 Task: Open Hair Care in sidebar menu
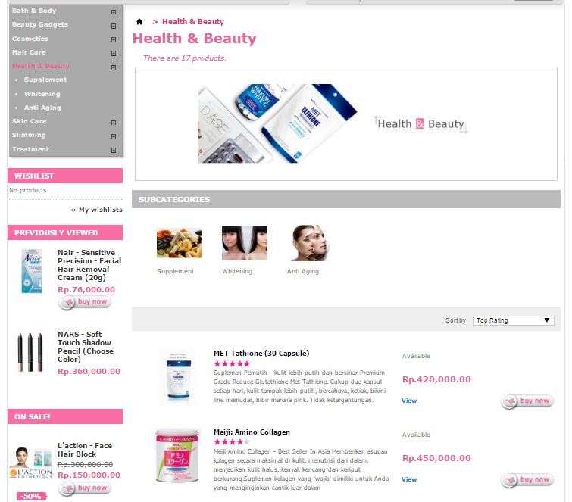click(x=29, y=52)
